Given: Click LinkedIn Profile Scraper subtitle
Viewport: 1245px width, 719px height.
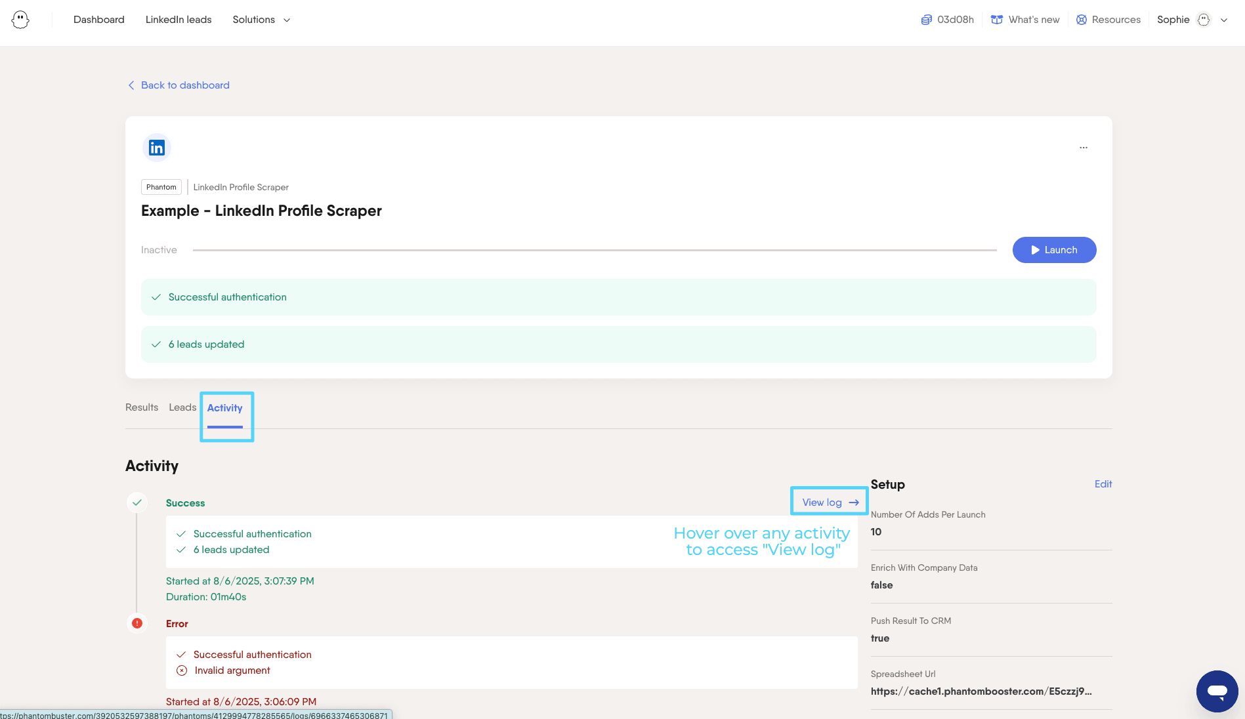Looking at the screenshot, I should click(241, 187).
